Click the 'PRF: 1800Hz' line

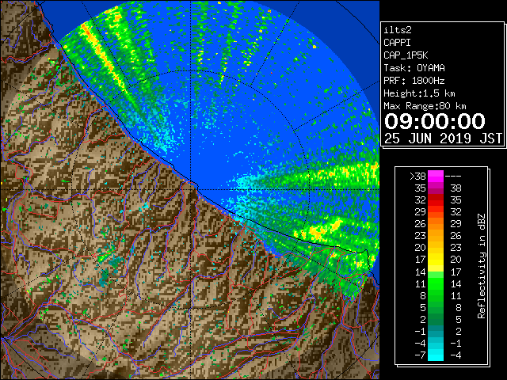(x=414, y=81)
